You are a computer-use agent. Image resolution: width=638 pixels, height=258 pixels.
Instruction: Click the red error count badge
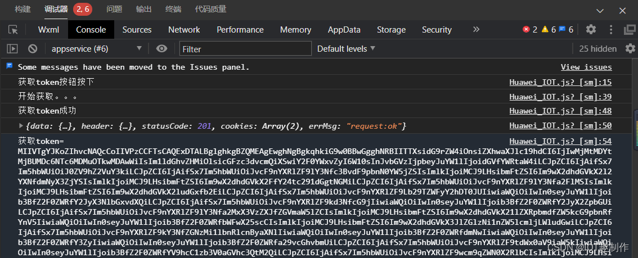pos(530,29)
